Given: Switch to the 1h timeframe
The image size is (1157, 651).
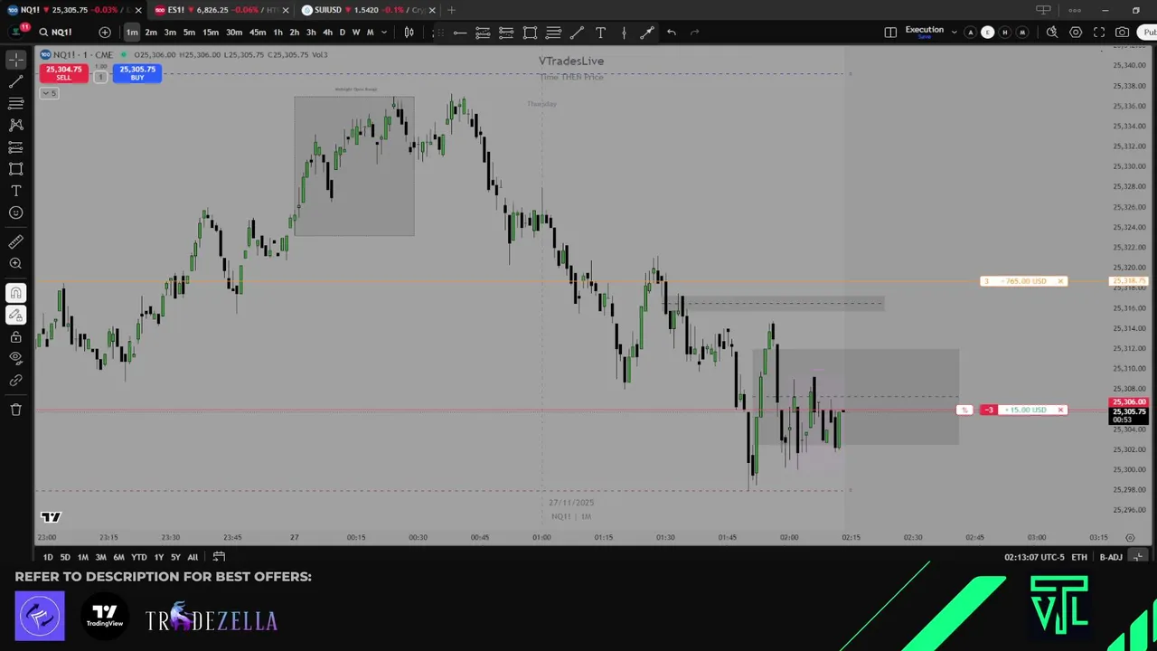Looking at the screenshot, I should tap(277, 33).
